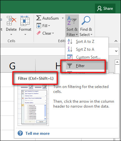
Task: Collapse the ribbon with the chevron
Action: (116, 41)
